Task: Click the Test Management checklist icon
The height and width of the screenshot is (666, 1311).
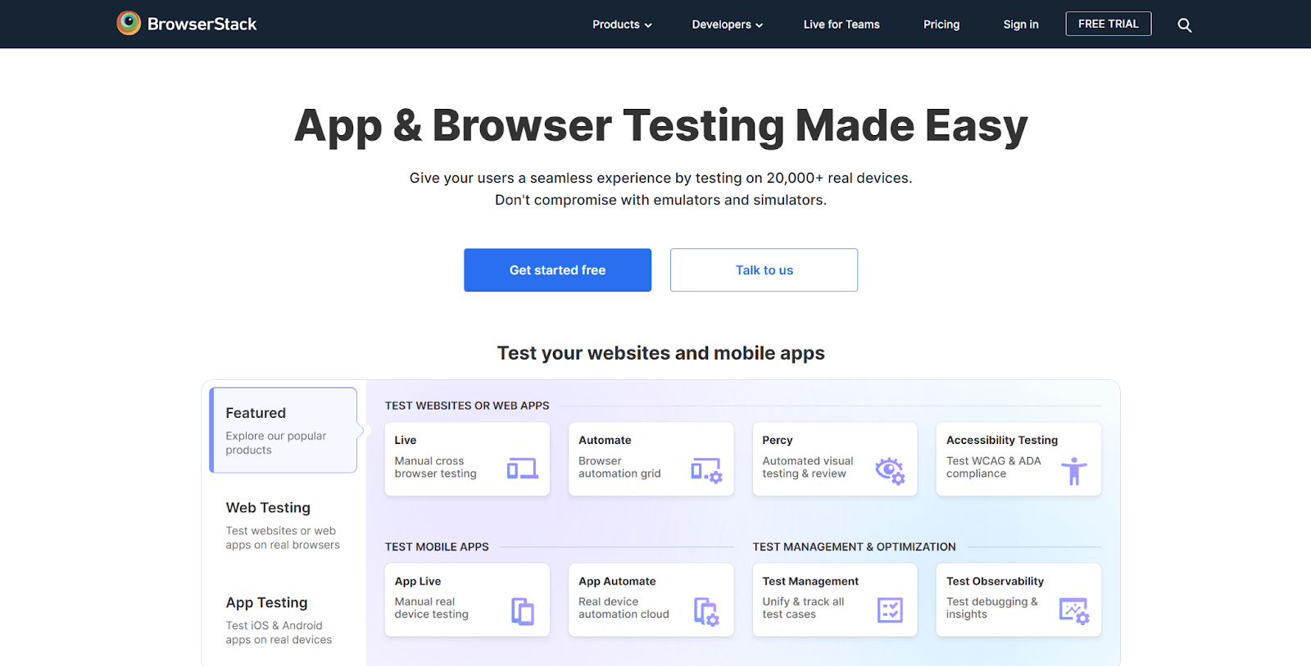Action: 890,610
